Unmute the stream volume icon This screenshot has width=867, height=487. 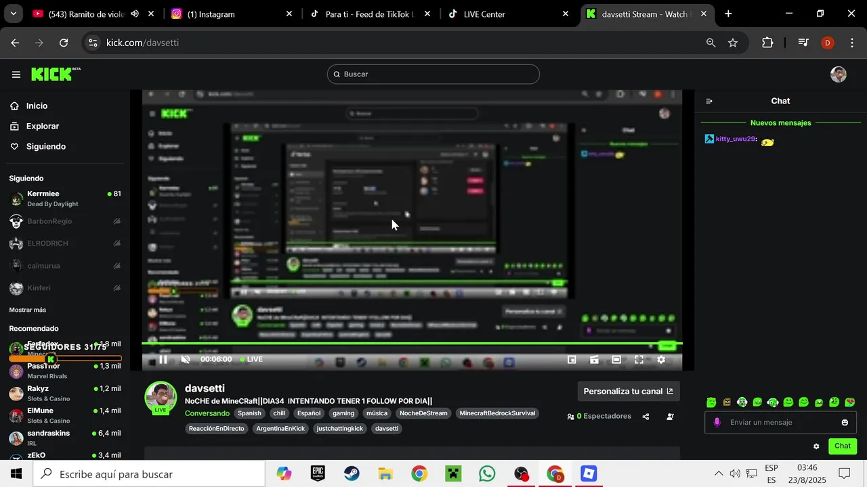click(186, 360)
